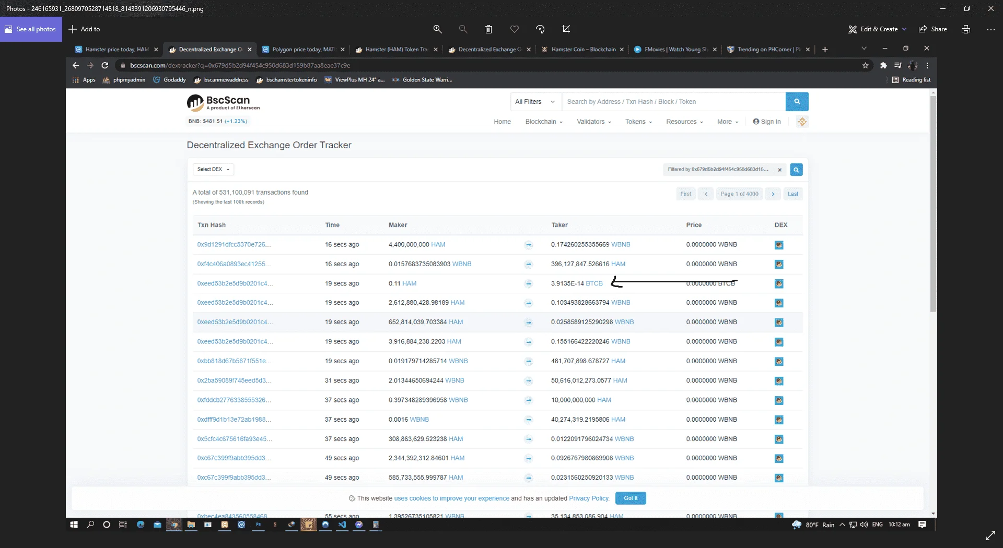Open Photos more options ellipsis

click(990, 29)
